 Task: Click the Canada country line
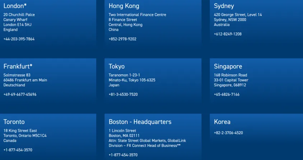10,141
